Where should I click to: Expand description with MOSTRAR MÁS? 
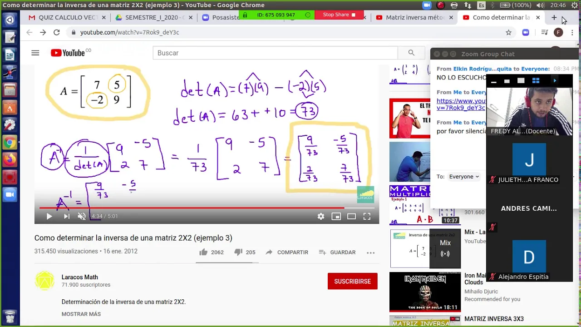pyautogui.click(x=81, y=314)
